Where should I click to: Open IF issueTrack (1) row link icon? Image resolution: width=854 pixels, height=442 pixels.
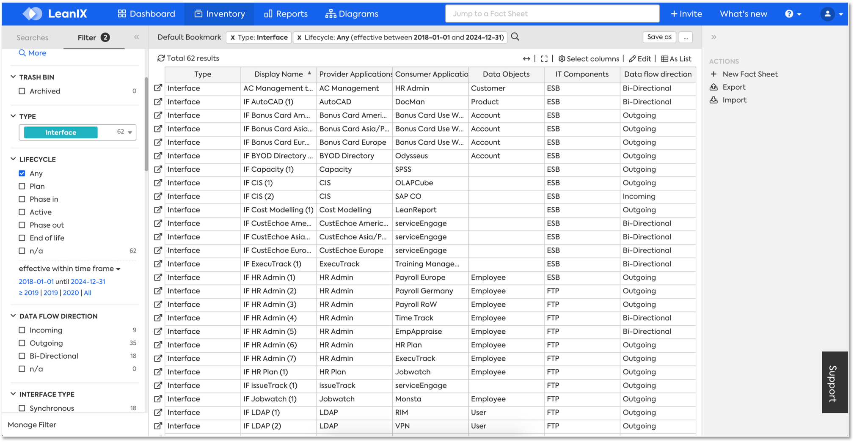(x=158, y=386)
